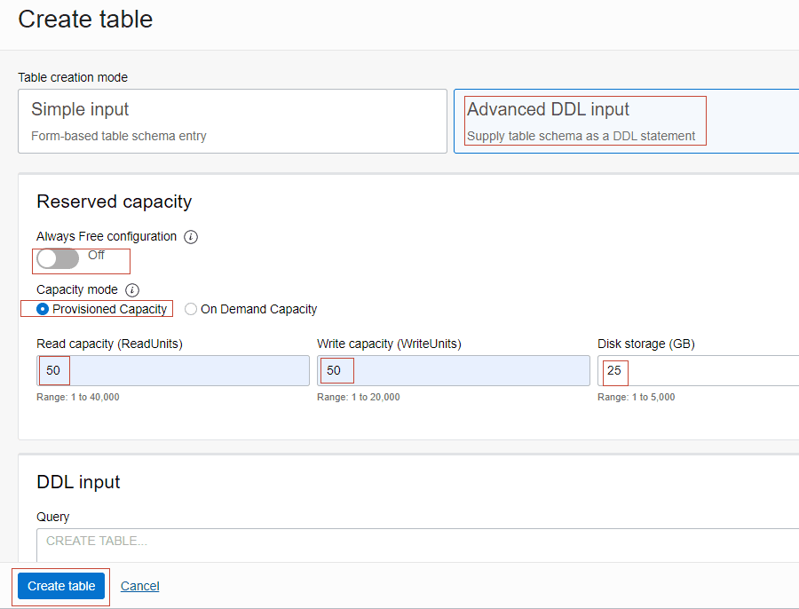
Task: Toggle the Always Free configuration switch
Action: pyautogui.click(x=58, y=258)
